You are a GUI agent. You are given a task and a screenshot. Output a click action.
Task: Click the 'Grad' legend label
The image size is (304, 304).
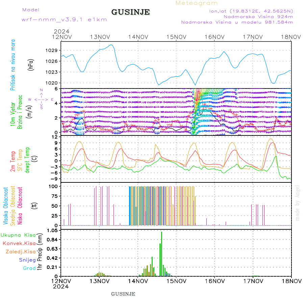coord(29,268)
